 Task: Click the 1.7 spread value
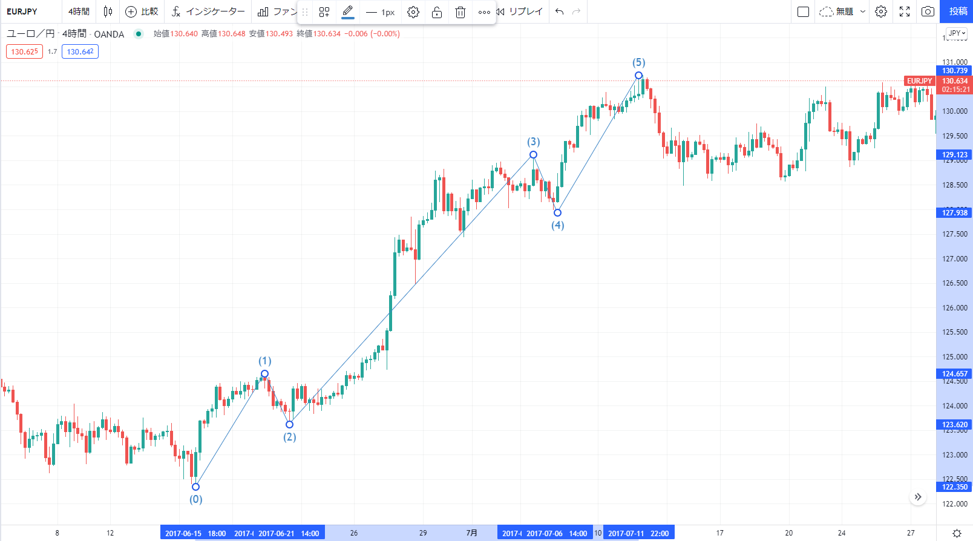(x=53, y=52)
